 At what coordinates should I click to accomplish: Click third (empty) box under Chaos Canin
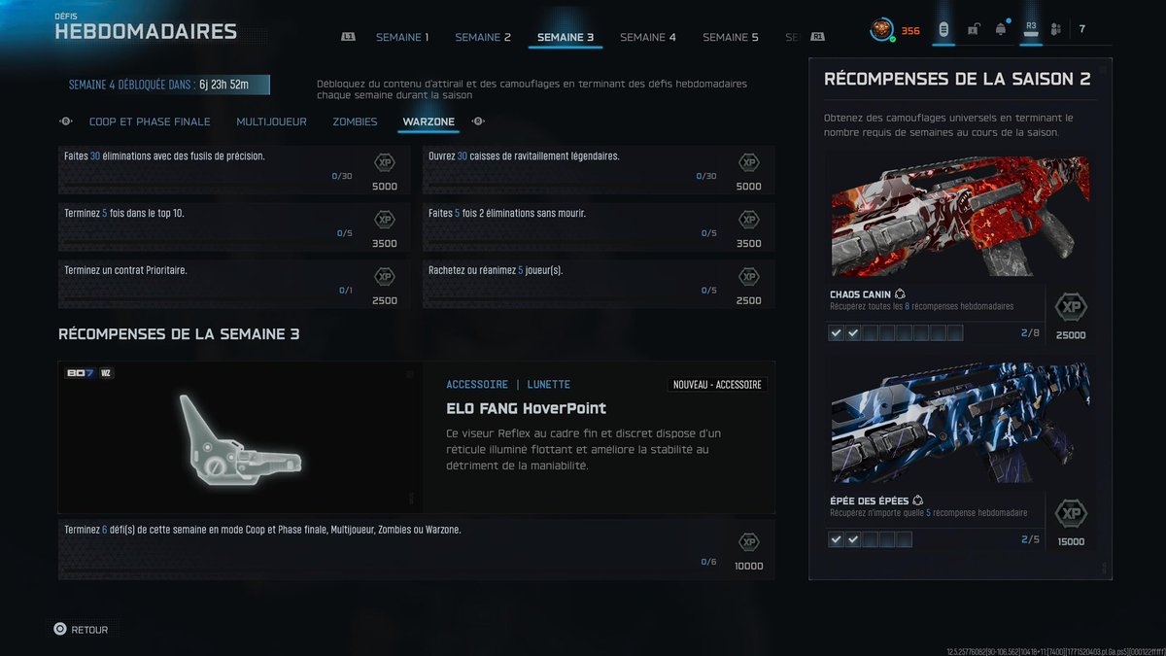pos(871,333)
